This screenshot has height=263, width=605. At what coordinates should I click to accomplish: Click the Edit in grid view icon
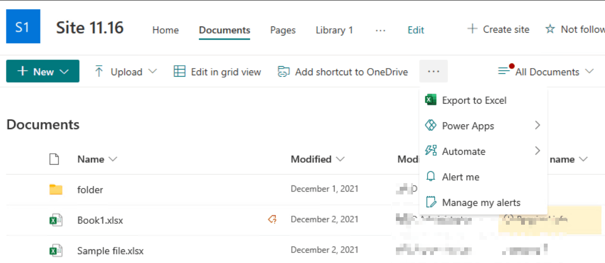click(x=180, y=71)
